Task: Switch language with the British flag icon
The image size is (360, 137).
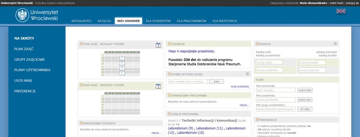Action: 341,11
